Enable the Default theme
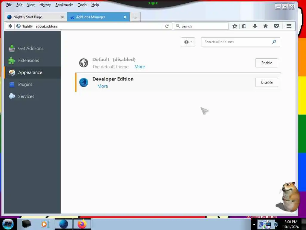The image size is (306, 230). (x=267, y=63)
